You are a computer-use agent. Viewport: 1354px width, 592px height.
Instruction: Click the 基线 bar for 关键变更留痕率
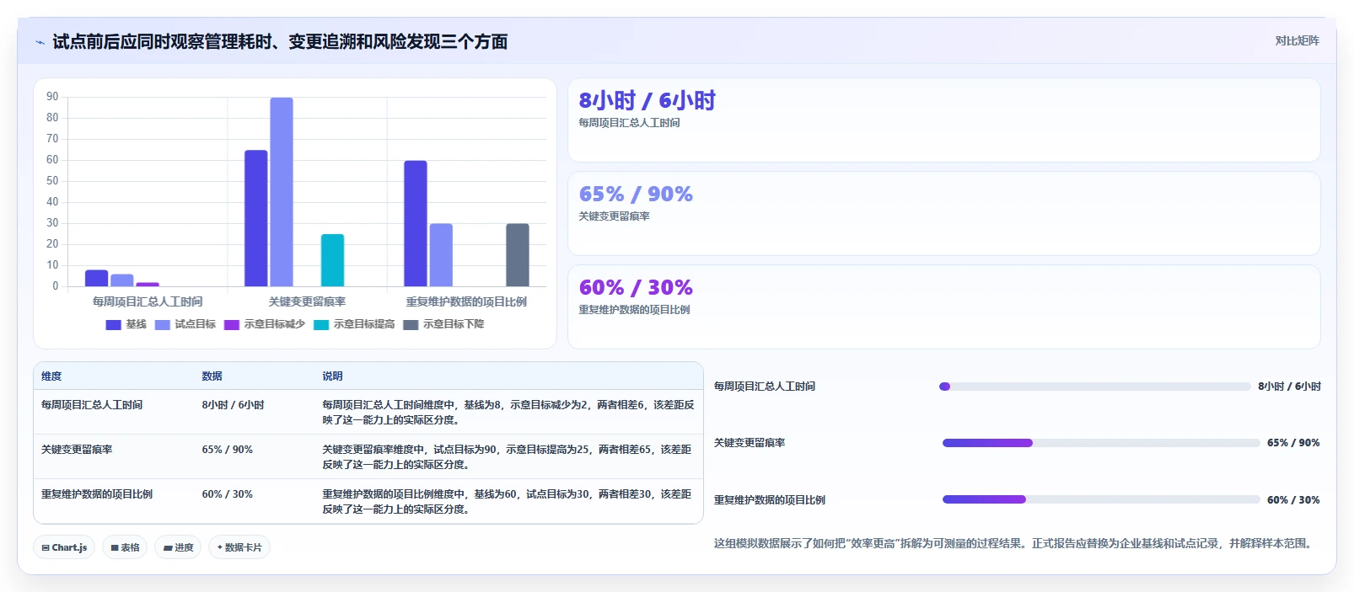click(x=256, y=218)
